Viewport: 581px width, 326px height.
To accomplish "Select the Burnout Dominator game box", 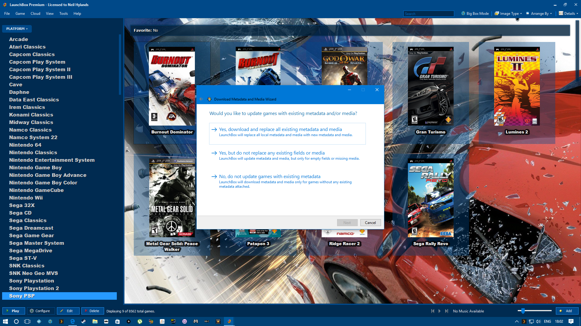I will 172,93.
